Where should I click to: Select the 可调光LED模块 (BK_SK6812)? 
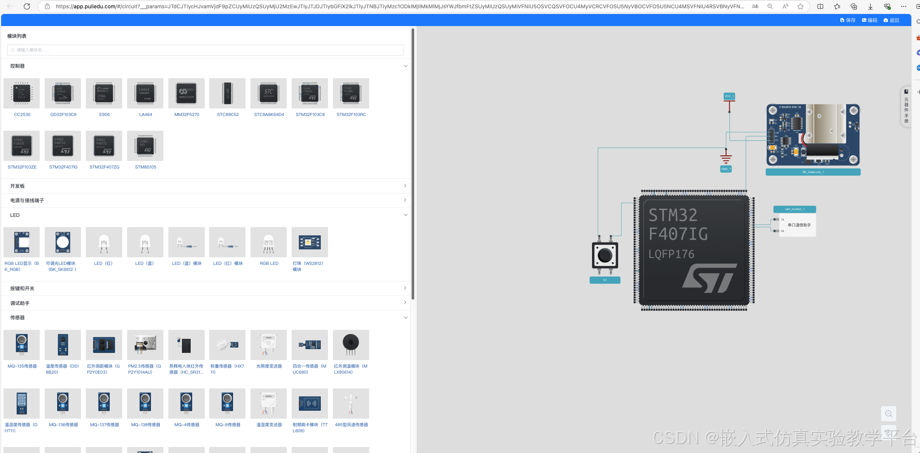coord(63,242)
